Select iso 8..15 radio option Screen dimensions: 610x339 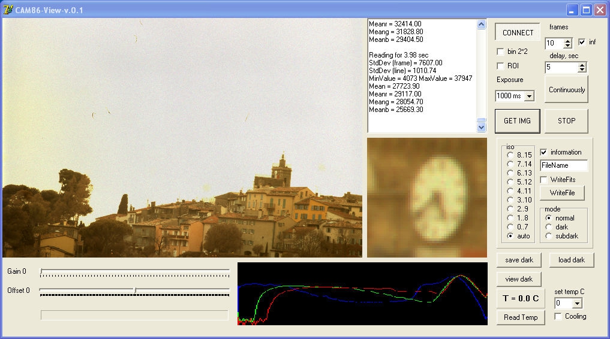[510, 155]
